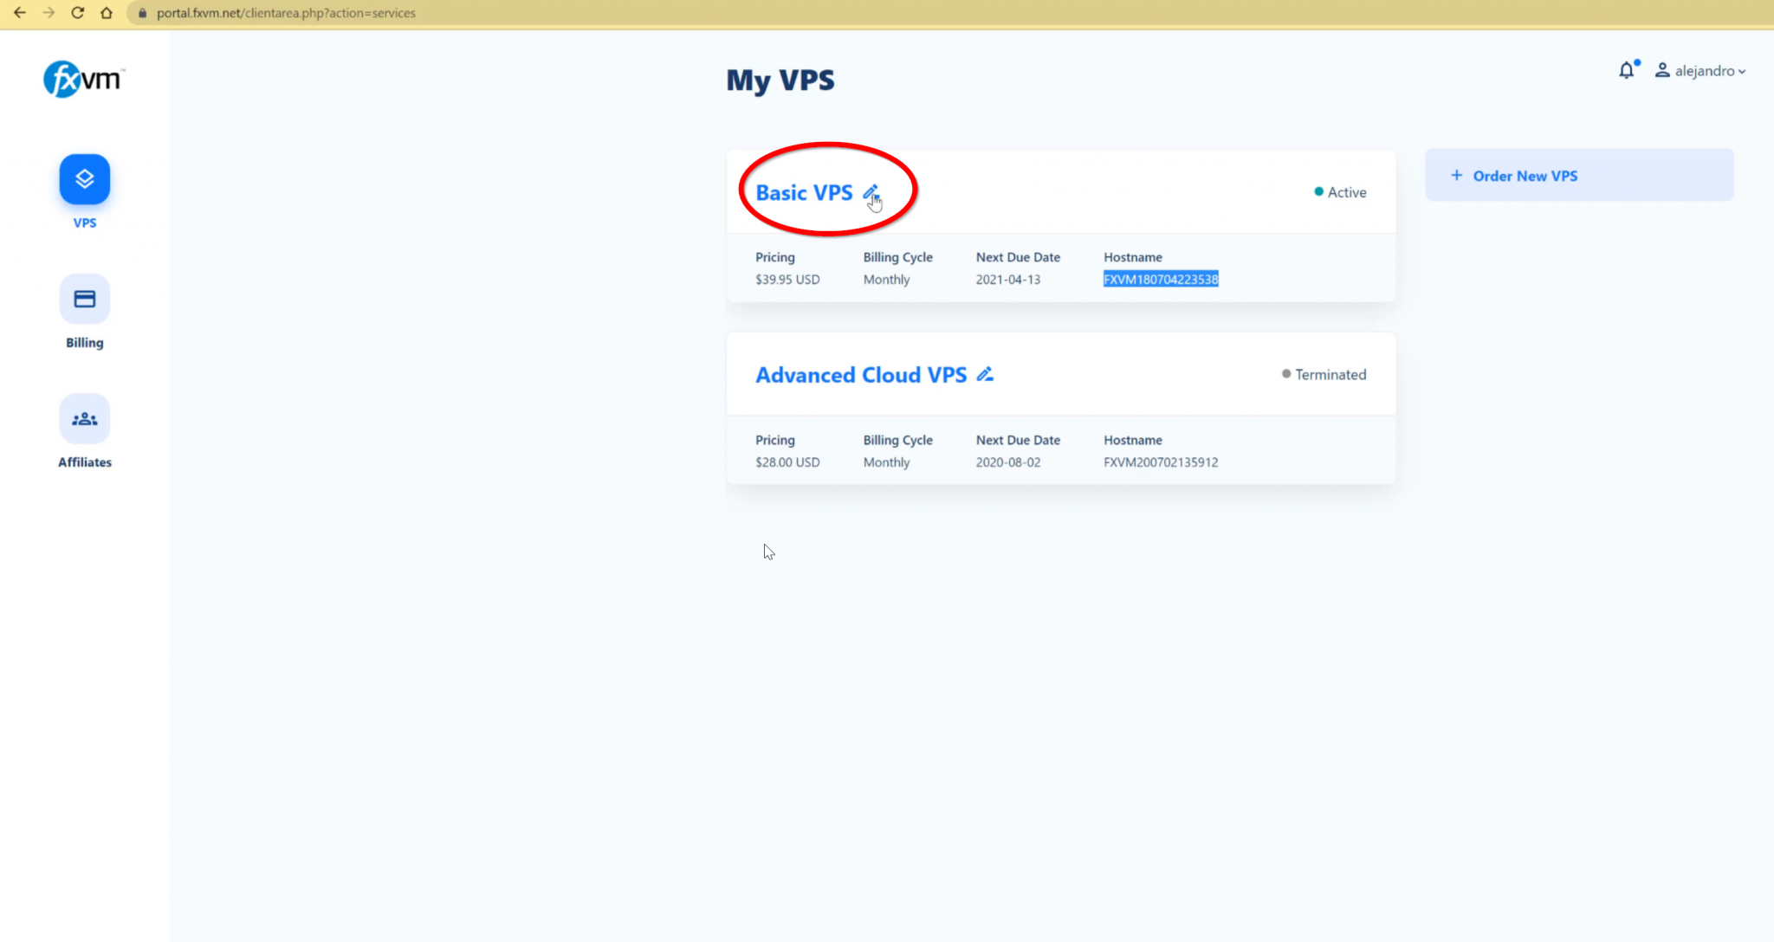Click the FXVM logo
Viewport: 1774px width, 942px height.
coord(82,79)
